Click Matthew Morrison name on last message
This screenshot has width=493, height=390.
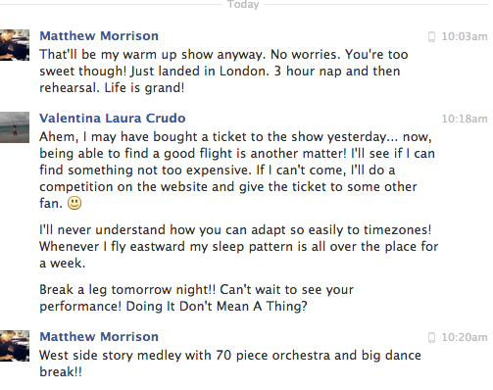point(99,336)
